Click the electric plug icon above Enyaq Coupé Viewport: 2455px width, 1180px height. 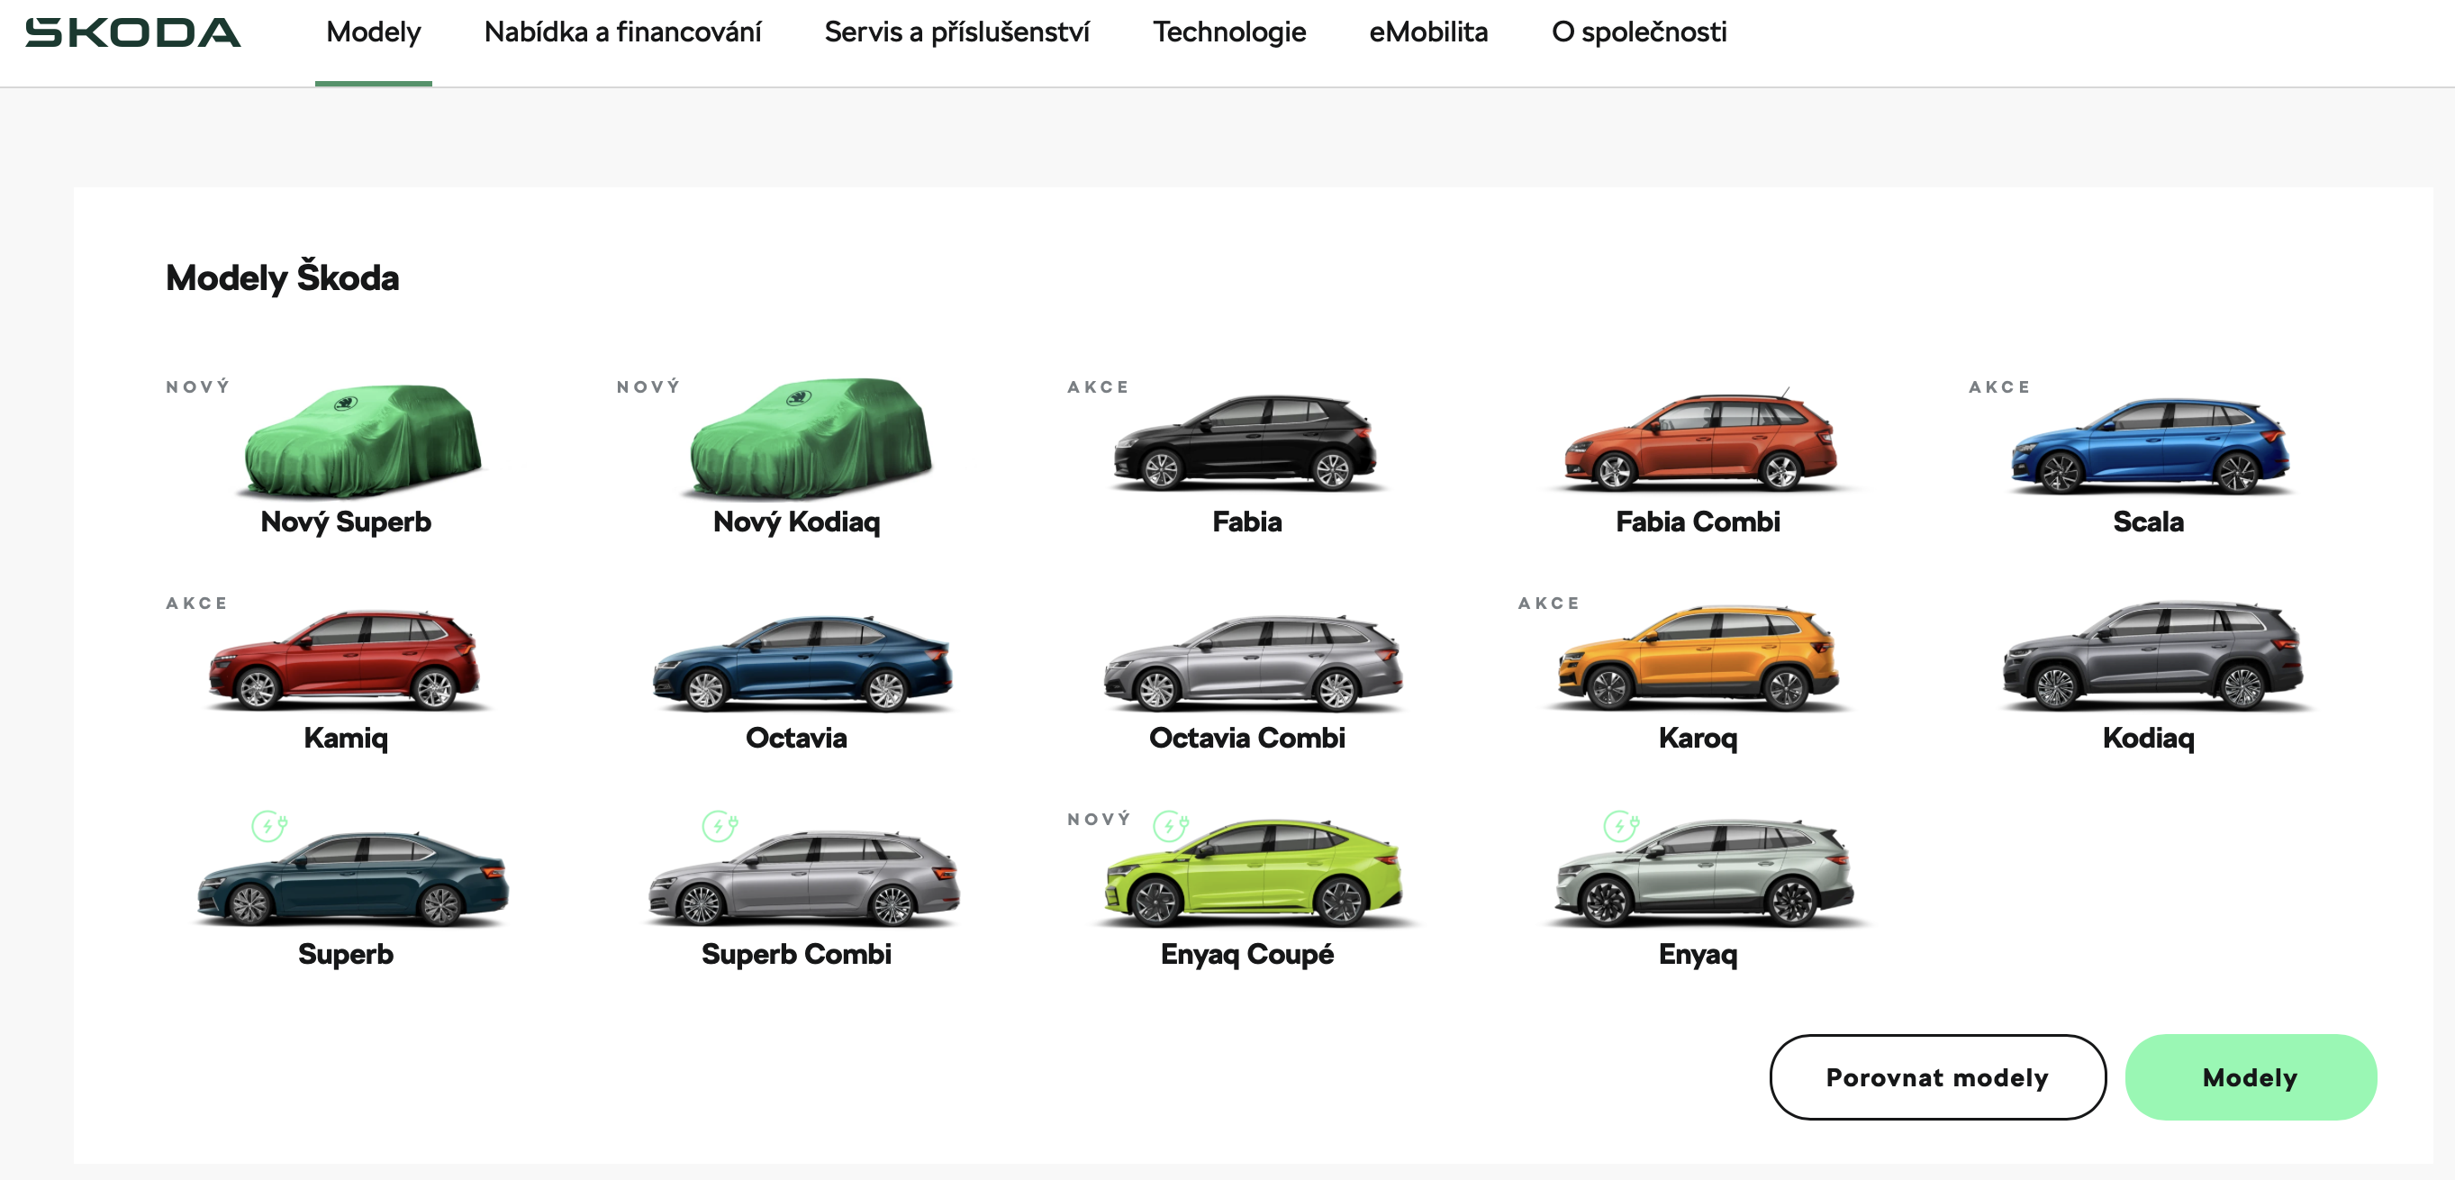pyautogui.click(x=1171, y=825)
